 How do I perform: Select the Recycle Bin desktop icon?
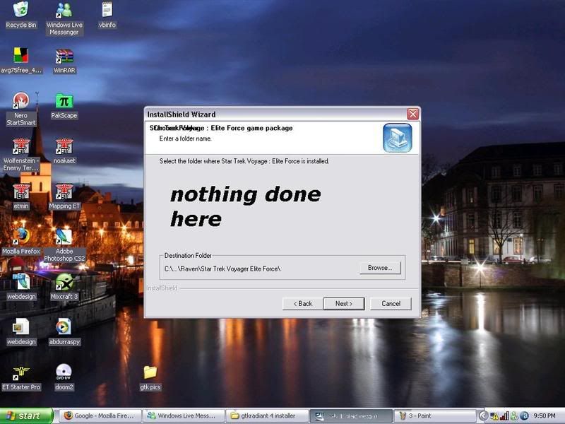20,11
